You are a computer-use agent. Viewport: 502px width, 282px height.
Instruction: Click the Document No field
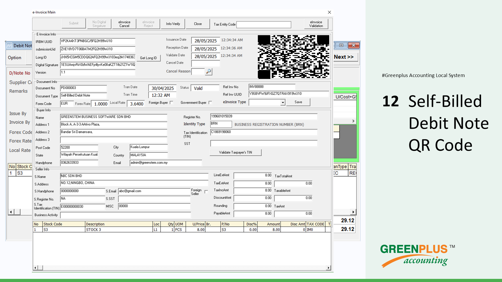(x=83, y=88)
